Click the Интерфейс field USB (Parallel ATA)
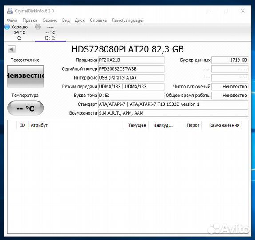 (x=131, y=78)
